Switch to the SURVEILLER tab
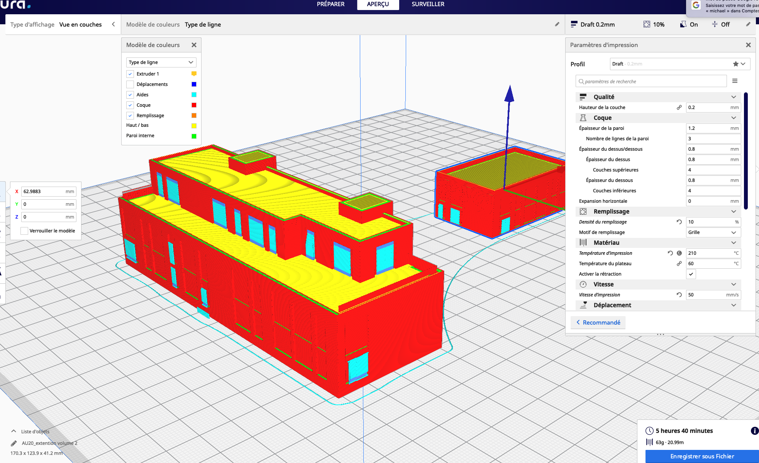Image resolution: width=759 pixels, height=463 pixels. pos(428,4)
